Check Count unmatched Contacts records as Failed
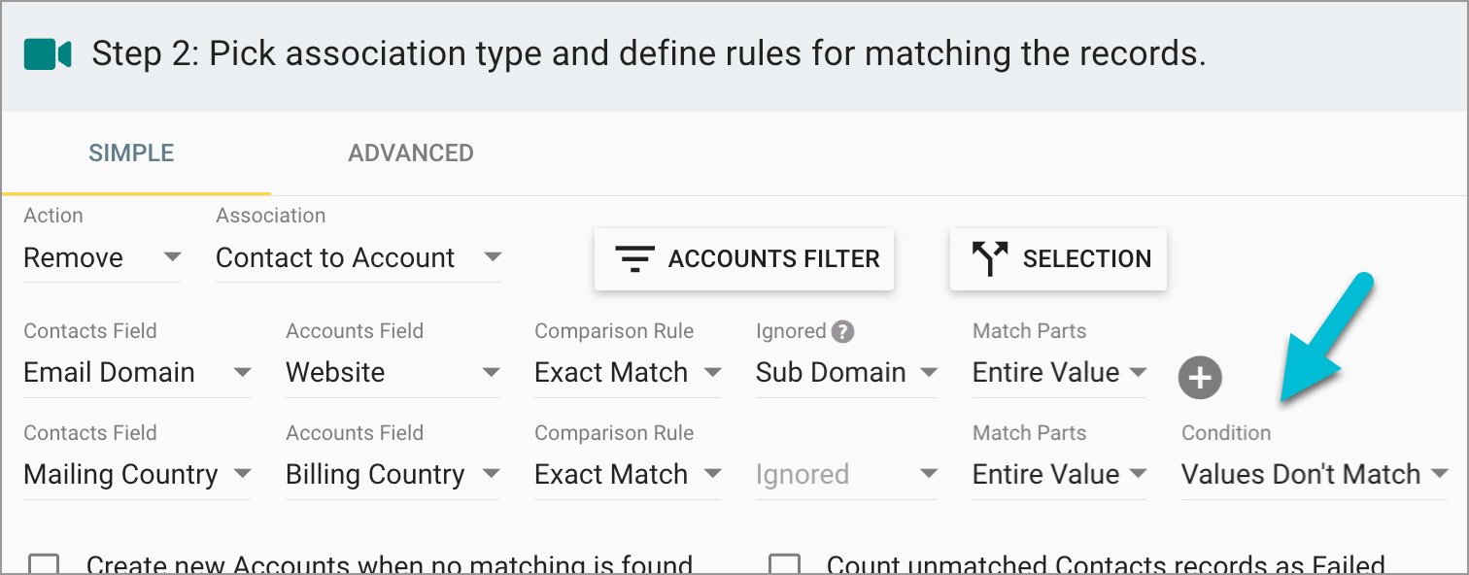The image size is (1469, 575). pyautogui.click(x=784, y=564)
